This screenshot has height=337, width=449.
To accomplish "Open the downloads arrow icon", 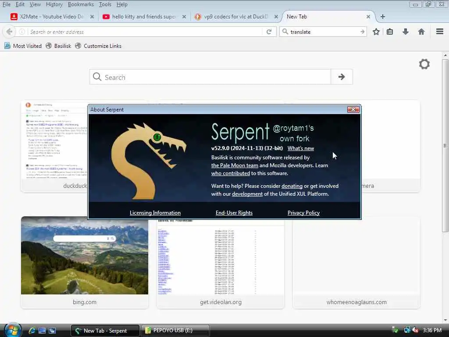I will point(406,32).
